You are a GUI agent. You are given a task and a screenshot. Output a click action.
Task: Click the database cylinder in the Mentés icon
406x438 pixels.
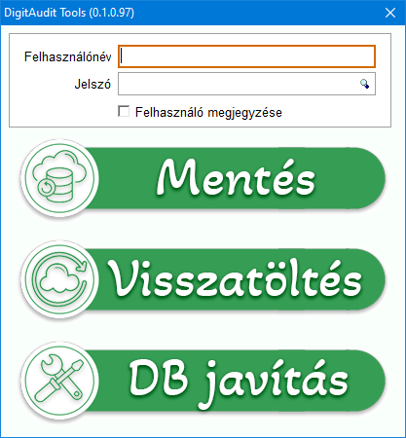(59, 184)
